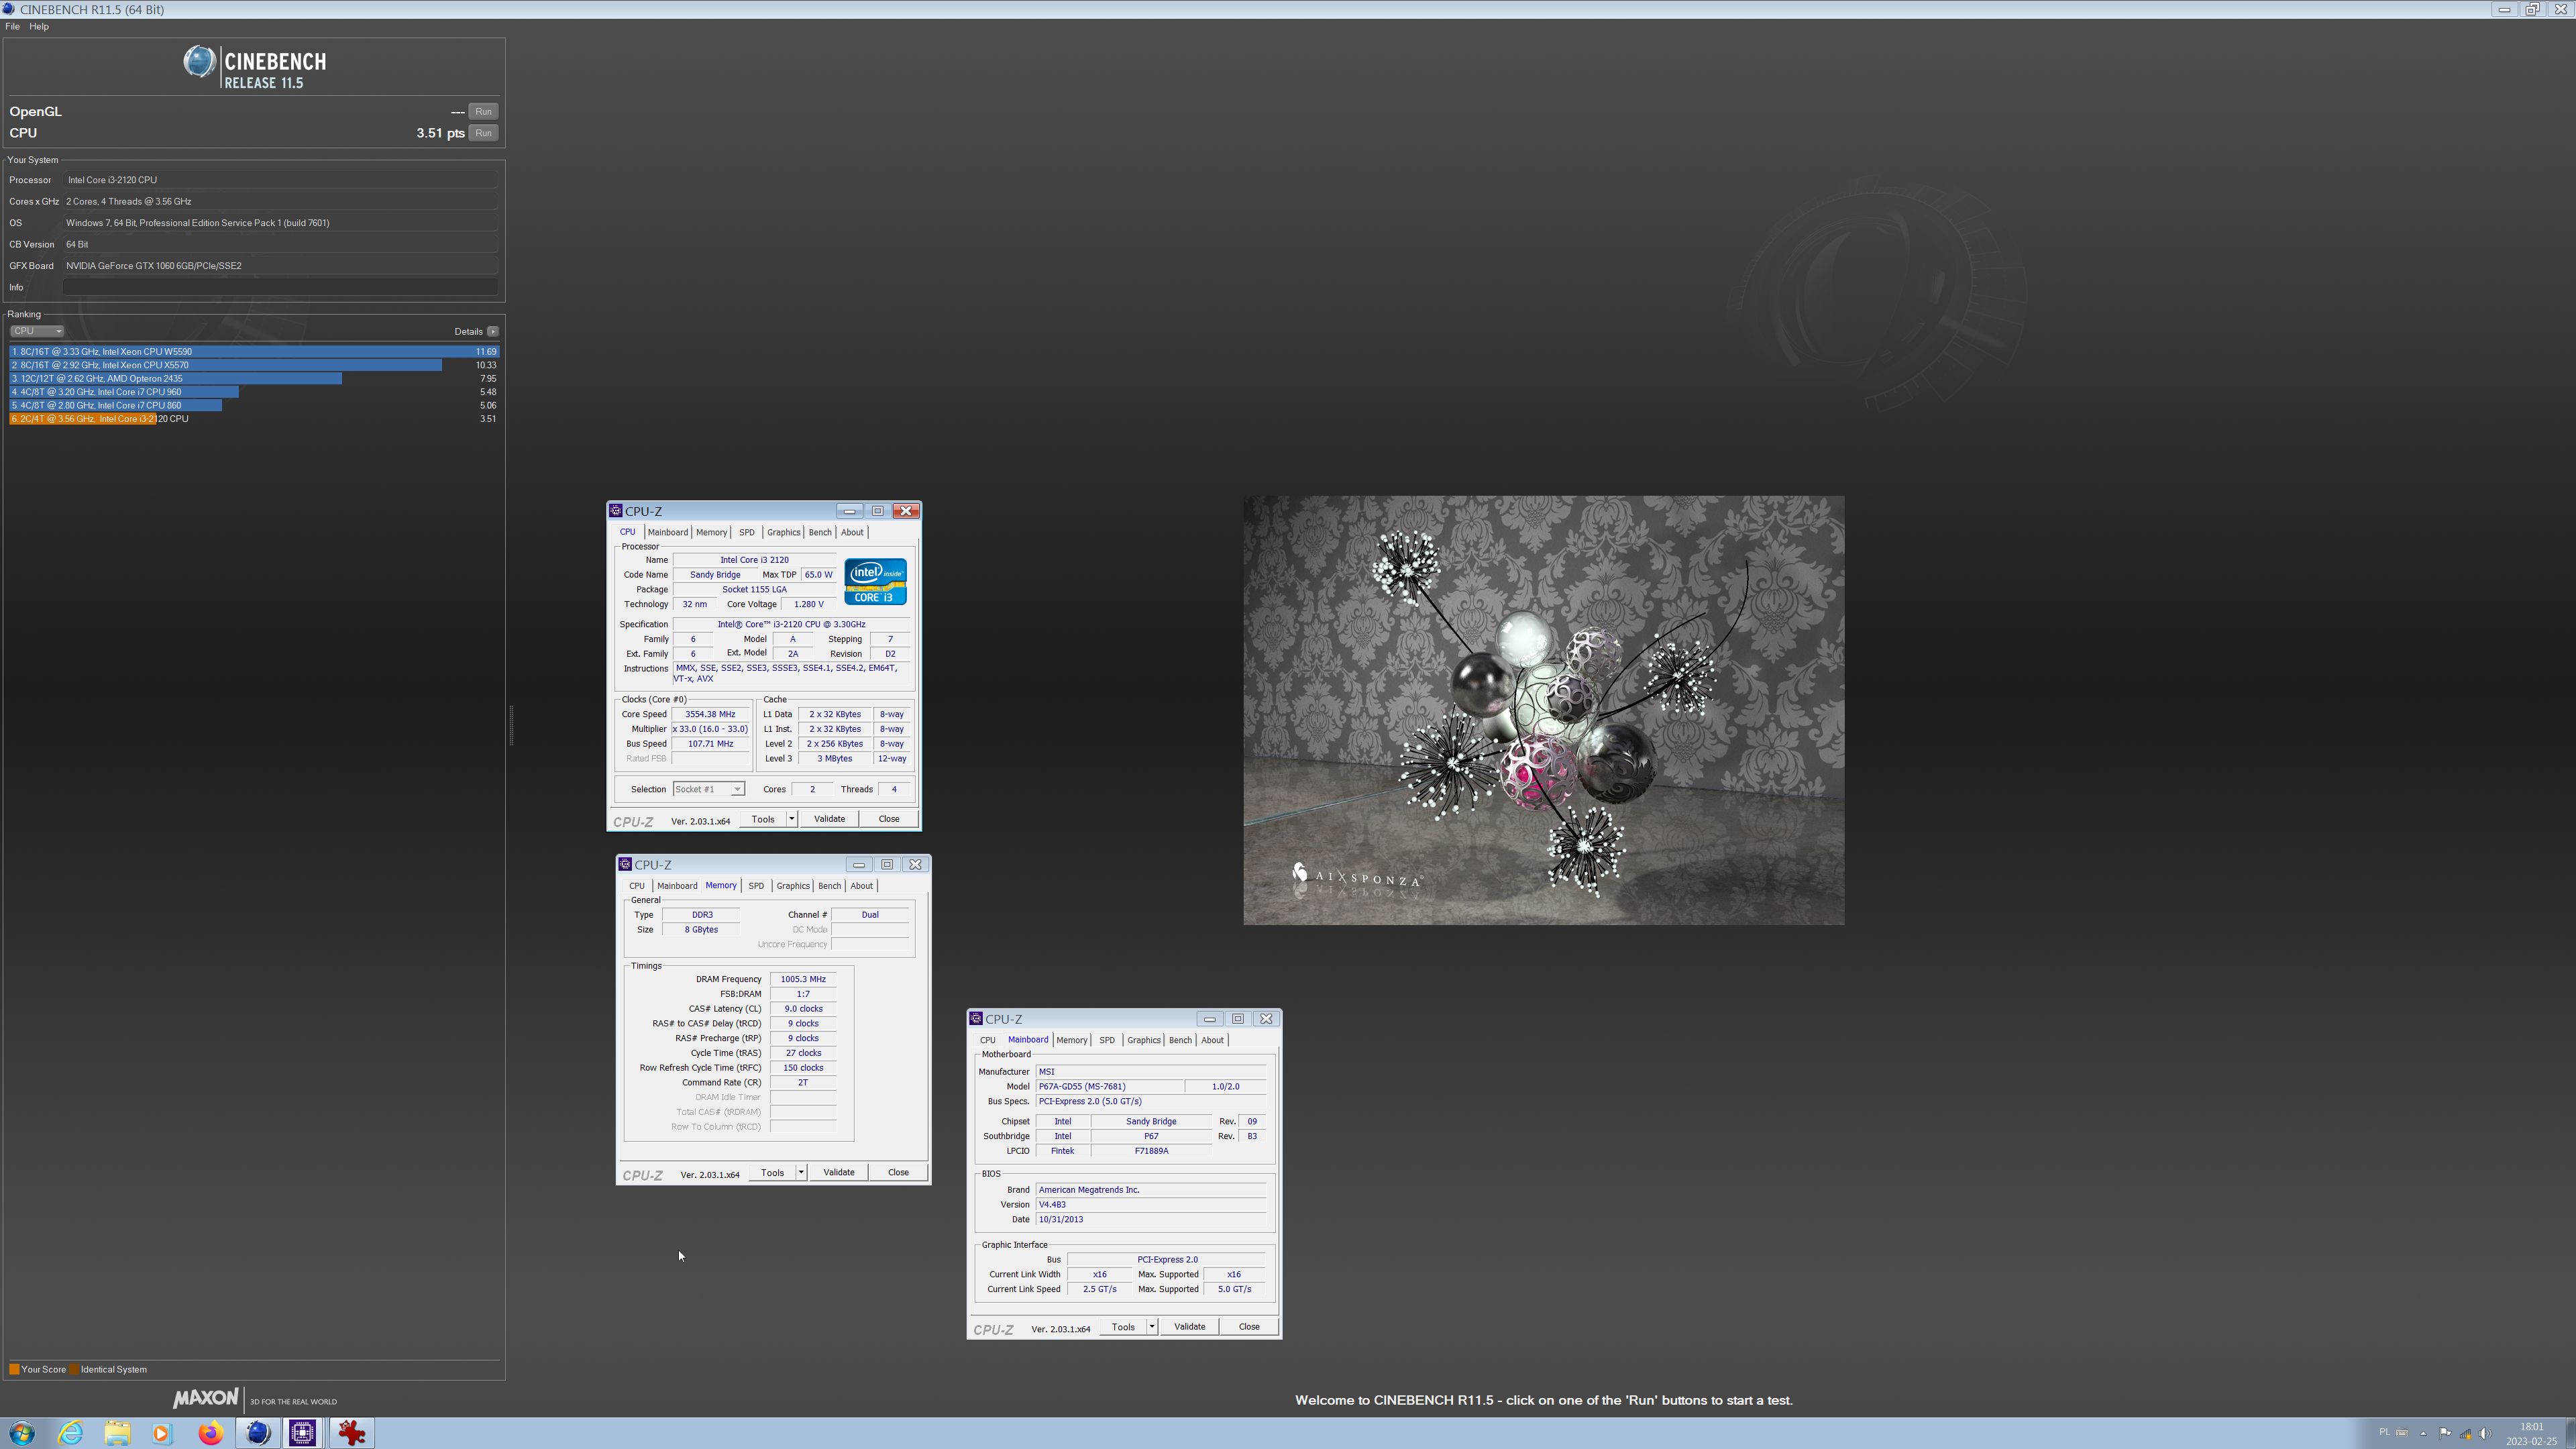Launch Internet Explorer from the taskbar
Screen dimensions: 2576x1449
click(x=70, y=1433)
